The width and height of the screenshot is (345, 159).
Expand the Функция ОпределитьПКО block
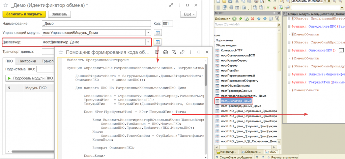[x=289, y=27]
